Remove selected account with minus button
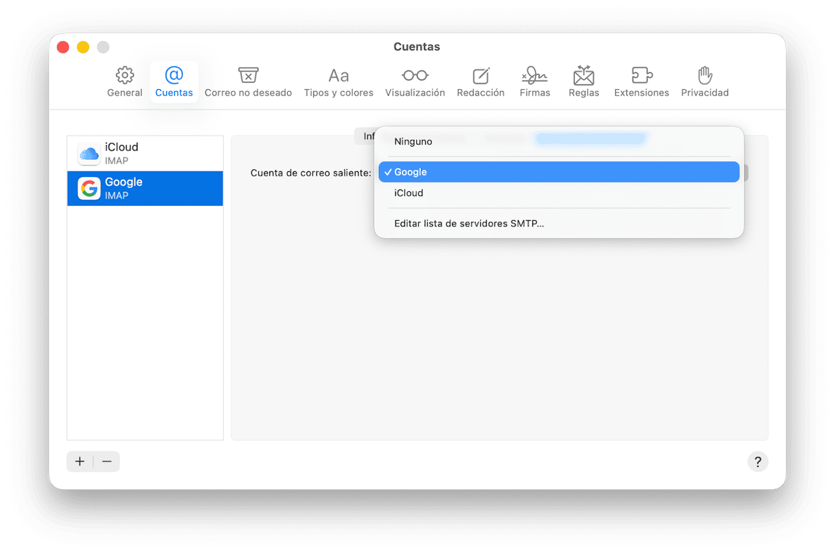 (106, 461)
